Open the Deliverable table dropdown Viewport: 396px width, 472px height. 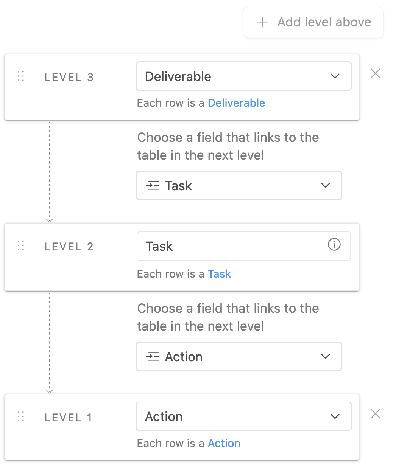(x=244, y=76)
